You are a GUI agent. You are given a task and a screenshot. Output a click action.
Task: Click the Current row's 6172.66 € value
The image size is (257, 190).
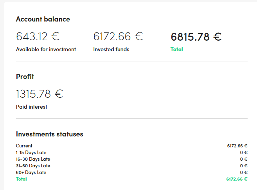237,146
